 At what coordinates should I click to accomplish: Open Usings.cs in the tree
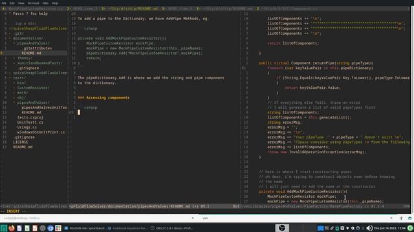27,128
